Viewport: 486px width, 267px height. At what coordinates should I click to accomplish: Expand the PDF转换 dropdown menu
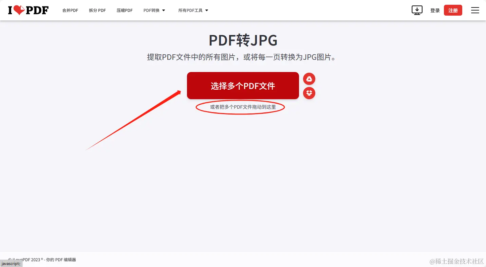tap(154, 10)
